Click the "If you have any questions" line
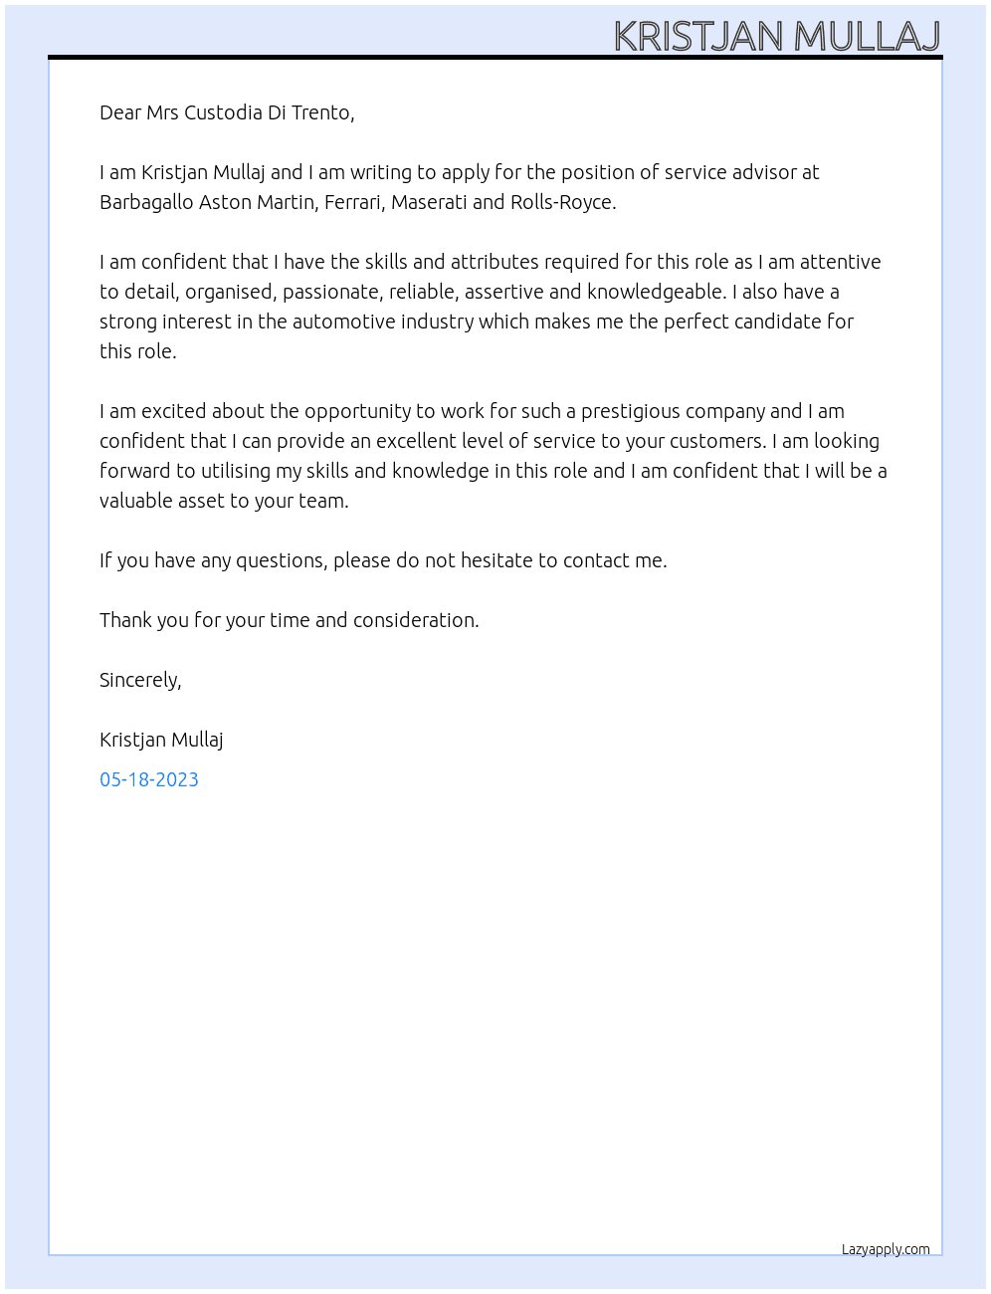The image size is (991, 1294). 383,560
